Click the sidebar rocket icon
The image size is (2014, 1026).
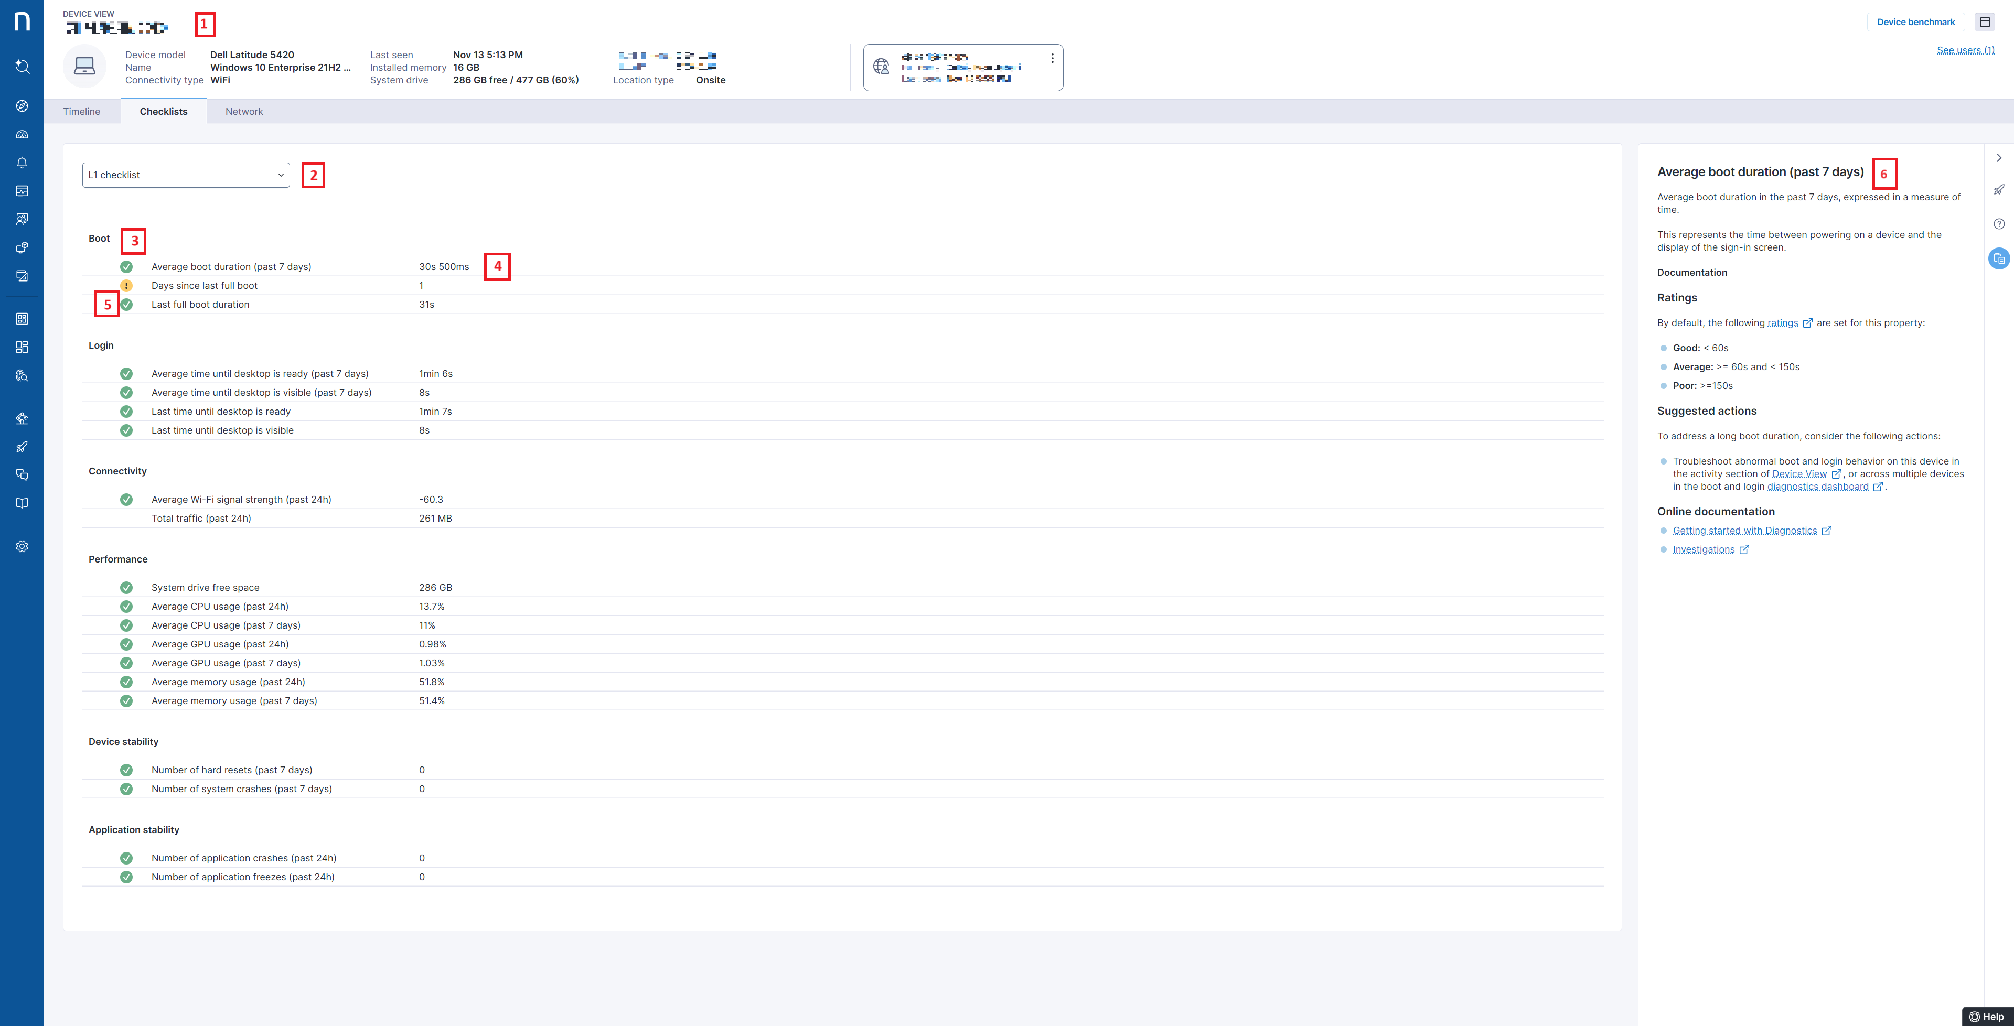click(22, 447)
